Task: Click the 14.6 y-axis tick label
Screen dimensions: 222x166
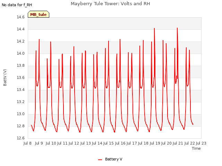Action: pos(20,17)
